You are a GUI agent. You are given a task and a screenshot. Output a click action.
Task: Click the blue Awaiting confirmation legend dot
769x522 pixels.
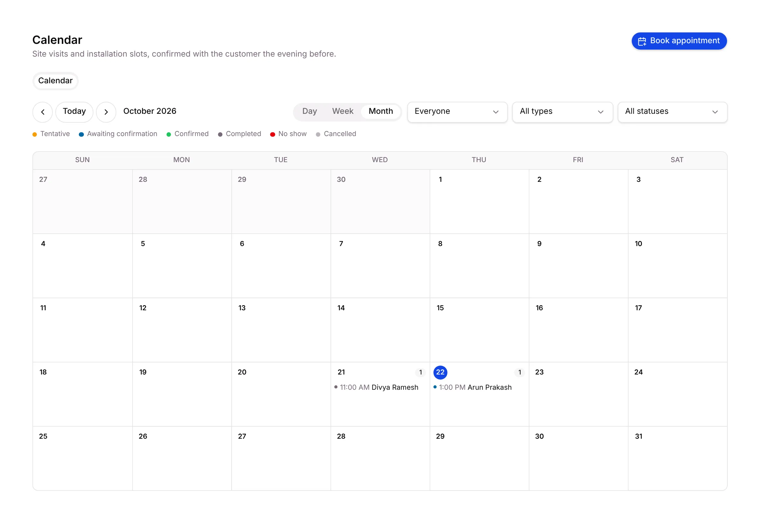81,134
